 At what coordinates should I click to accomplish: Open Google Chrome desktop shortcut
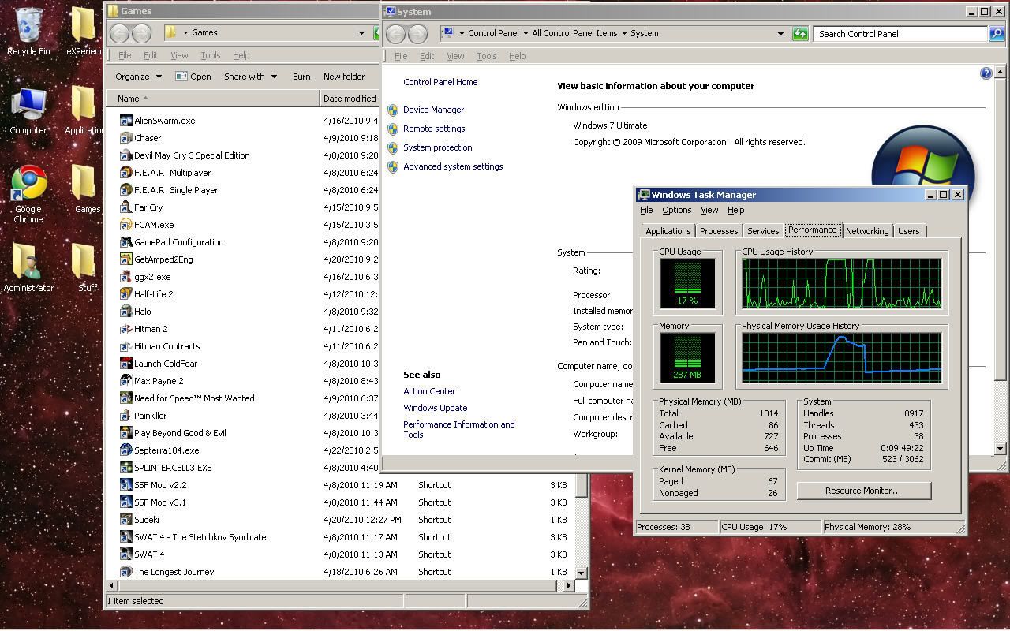coord(28,184)
